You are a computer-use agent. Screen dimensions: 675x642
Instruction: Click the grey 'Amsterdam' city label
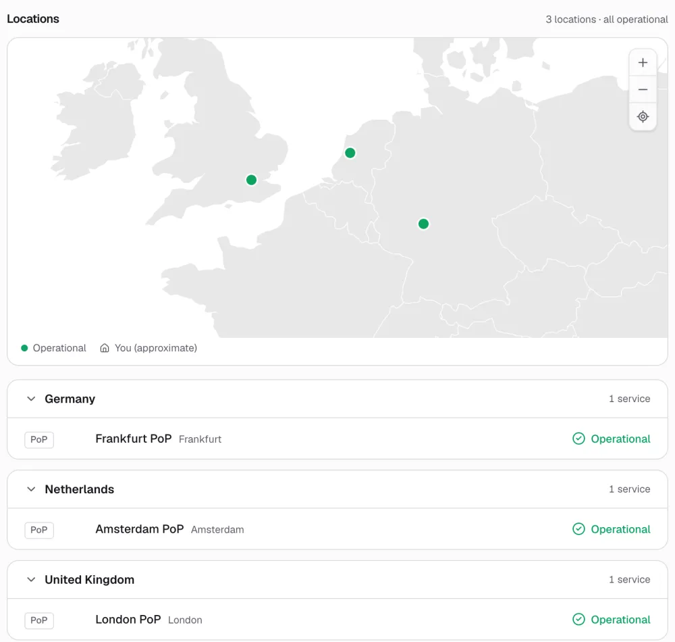coord(217,530)
